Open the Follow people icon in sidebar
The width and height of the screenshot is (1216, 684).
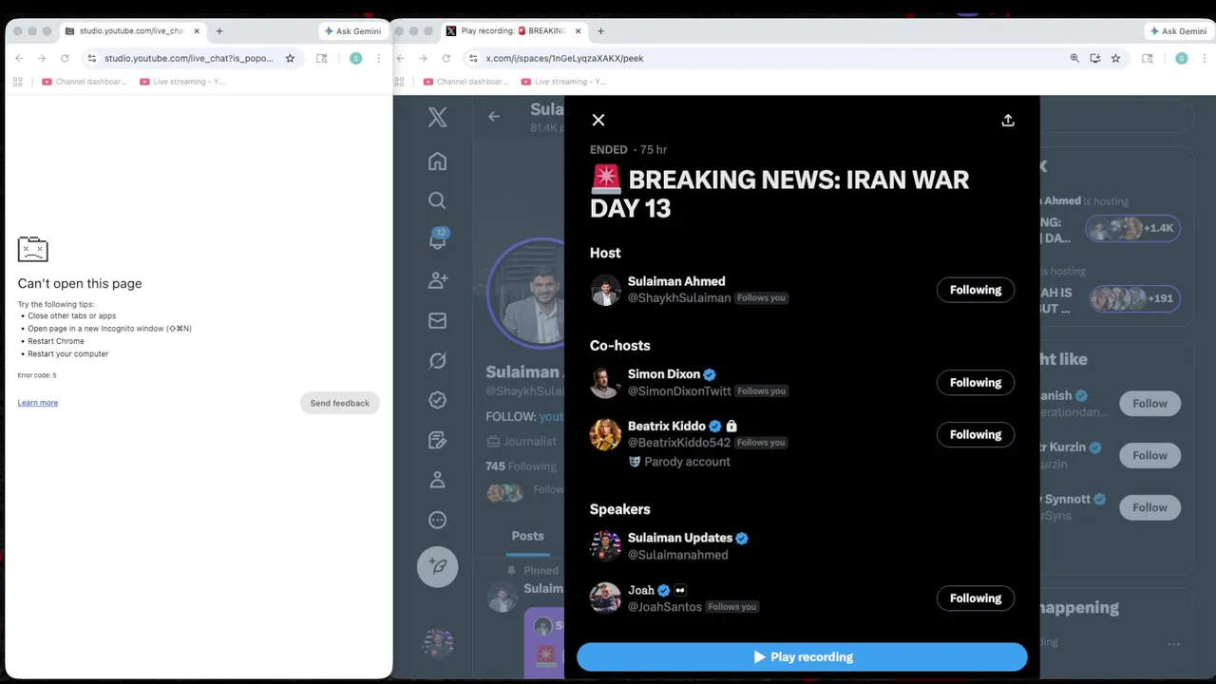[x=437, y=280]
